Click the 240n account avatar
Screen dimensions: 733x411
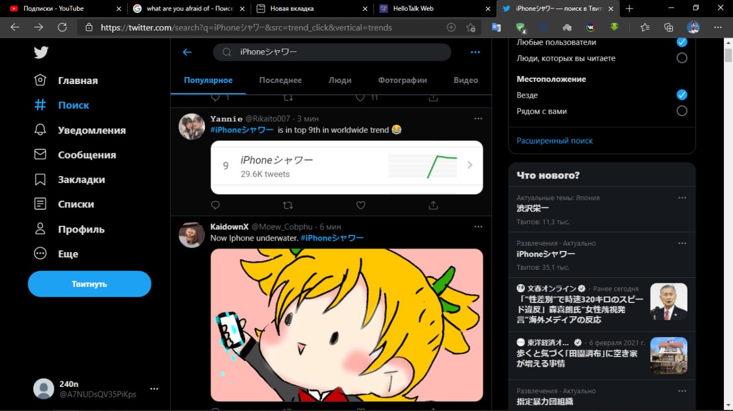[x=44, y=389]
